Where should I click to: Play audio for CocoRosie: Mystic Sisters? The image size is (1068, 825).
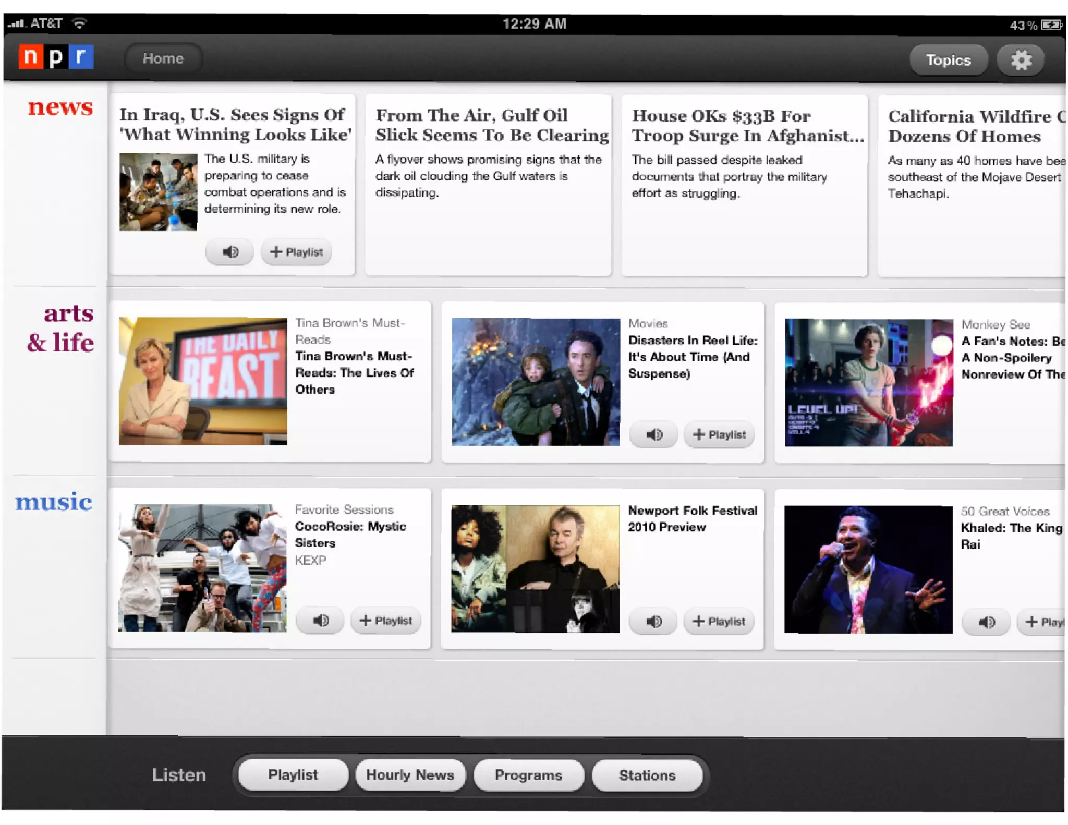click(320, 621)
